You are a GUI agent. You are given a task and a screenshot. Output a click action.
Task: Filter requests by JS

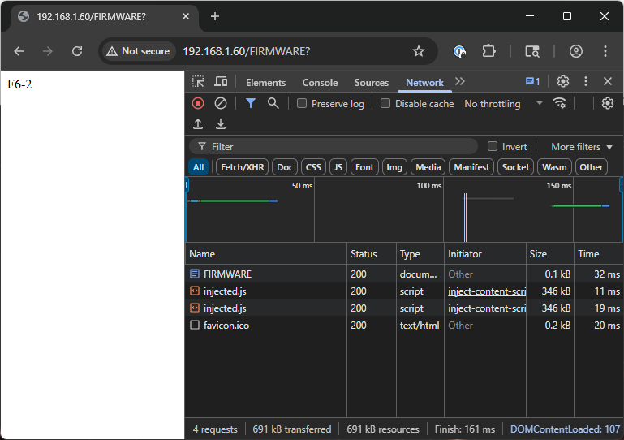click(x=338, y=167)
